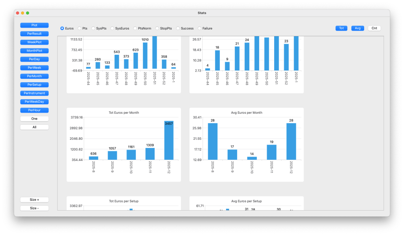Select the Failure radio button

[200, 28]
